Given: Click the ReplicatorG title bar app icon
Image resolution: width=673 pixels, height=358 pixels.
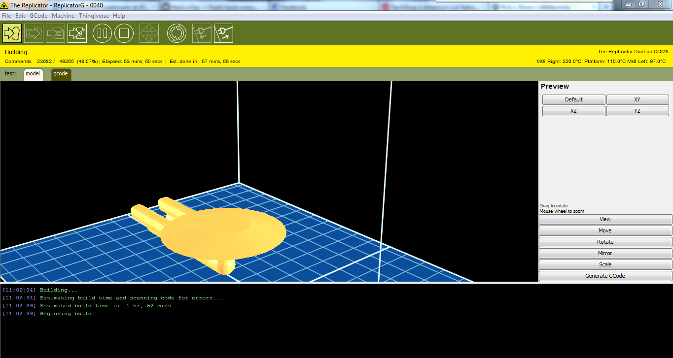Looking at the screenshot, I should pos(4,5).
